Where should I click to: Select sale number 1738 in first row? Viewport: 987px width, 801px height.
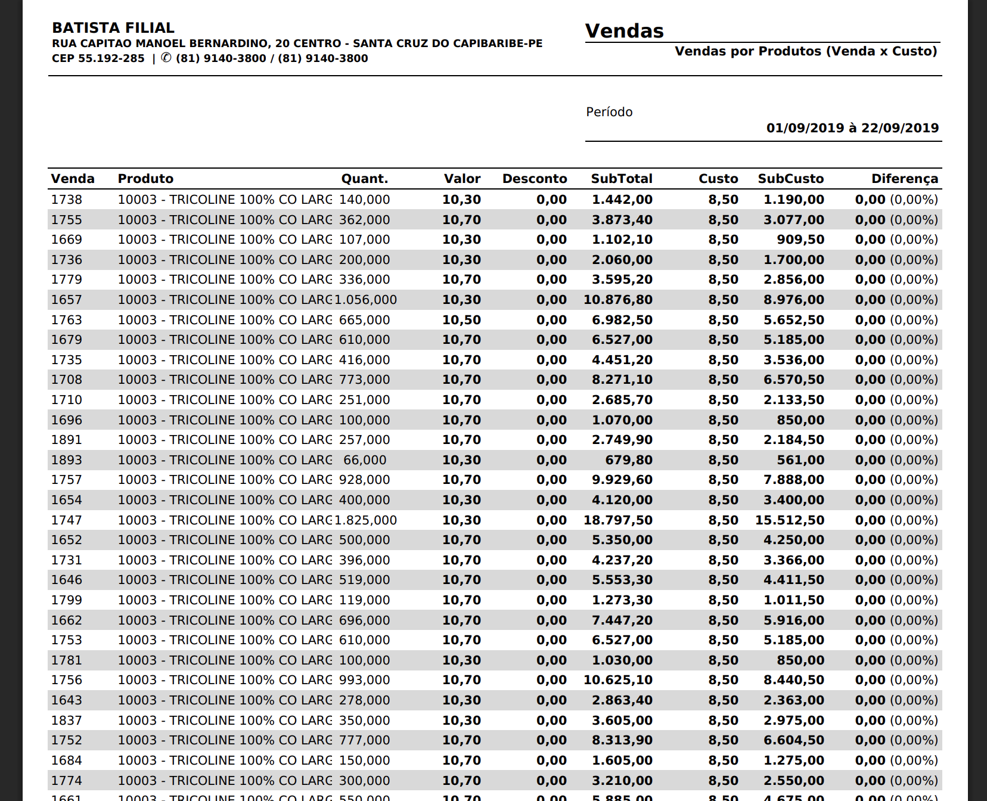[67, 200]
